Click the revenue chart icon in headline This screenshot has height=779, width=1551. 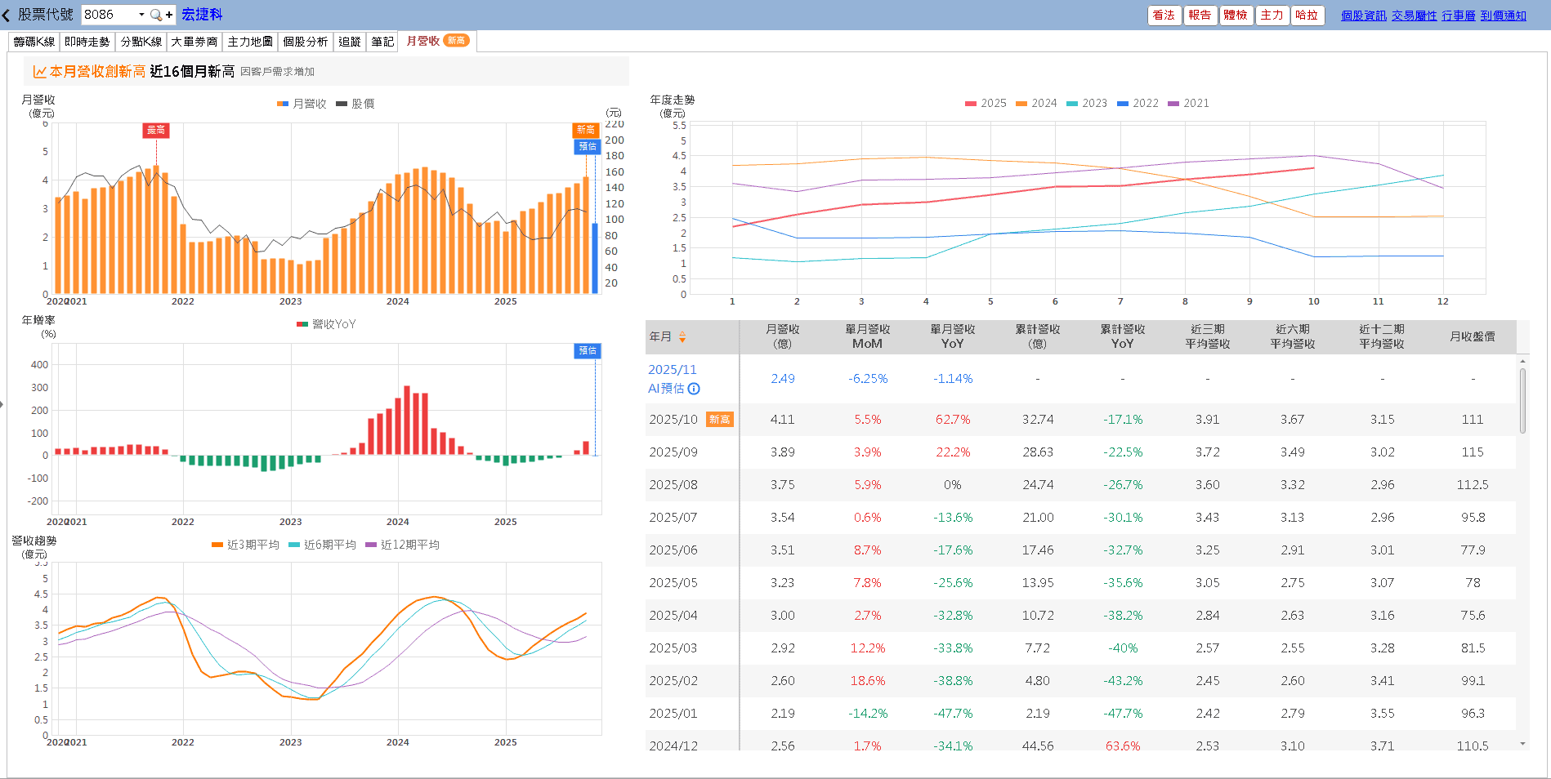click(x=39, y=72)
